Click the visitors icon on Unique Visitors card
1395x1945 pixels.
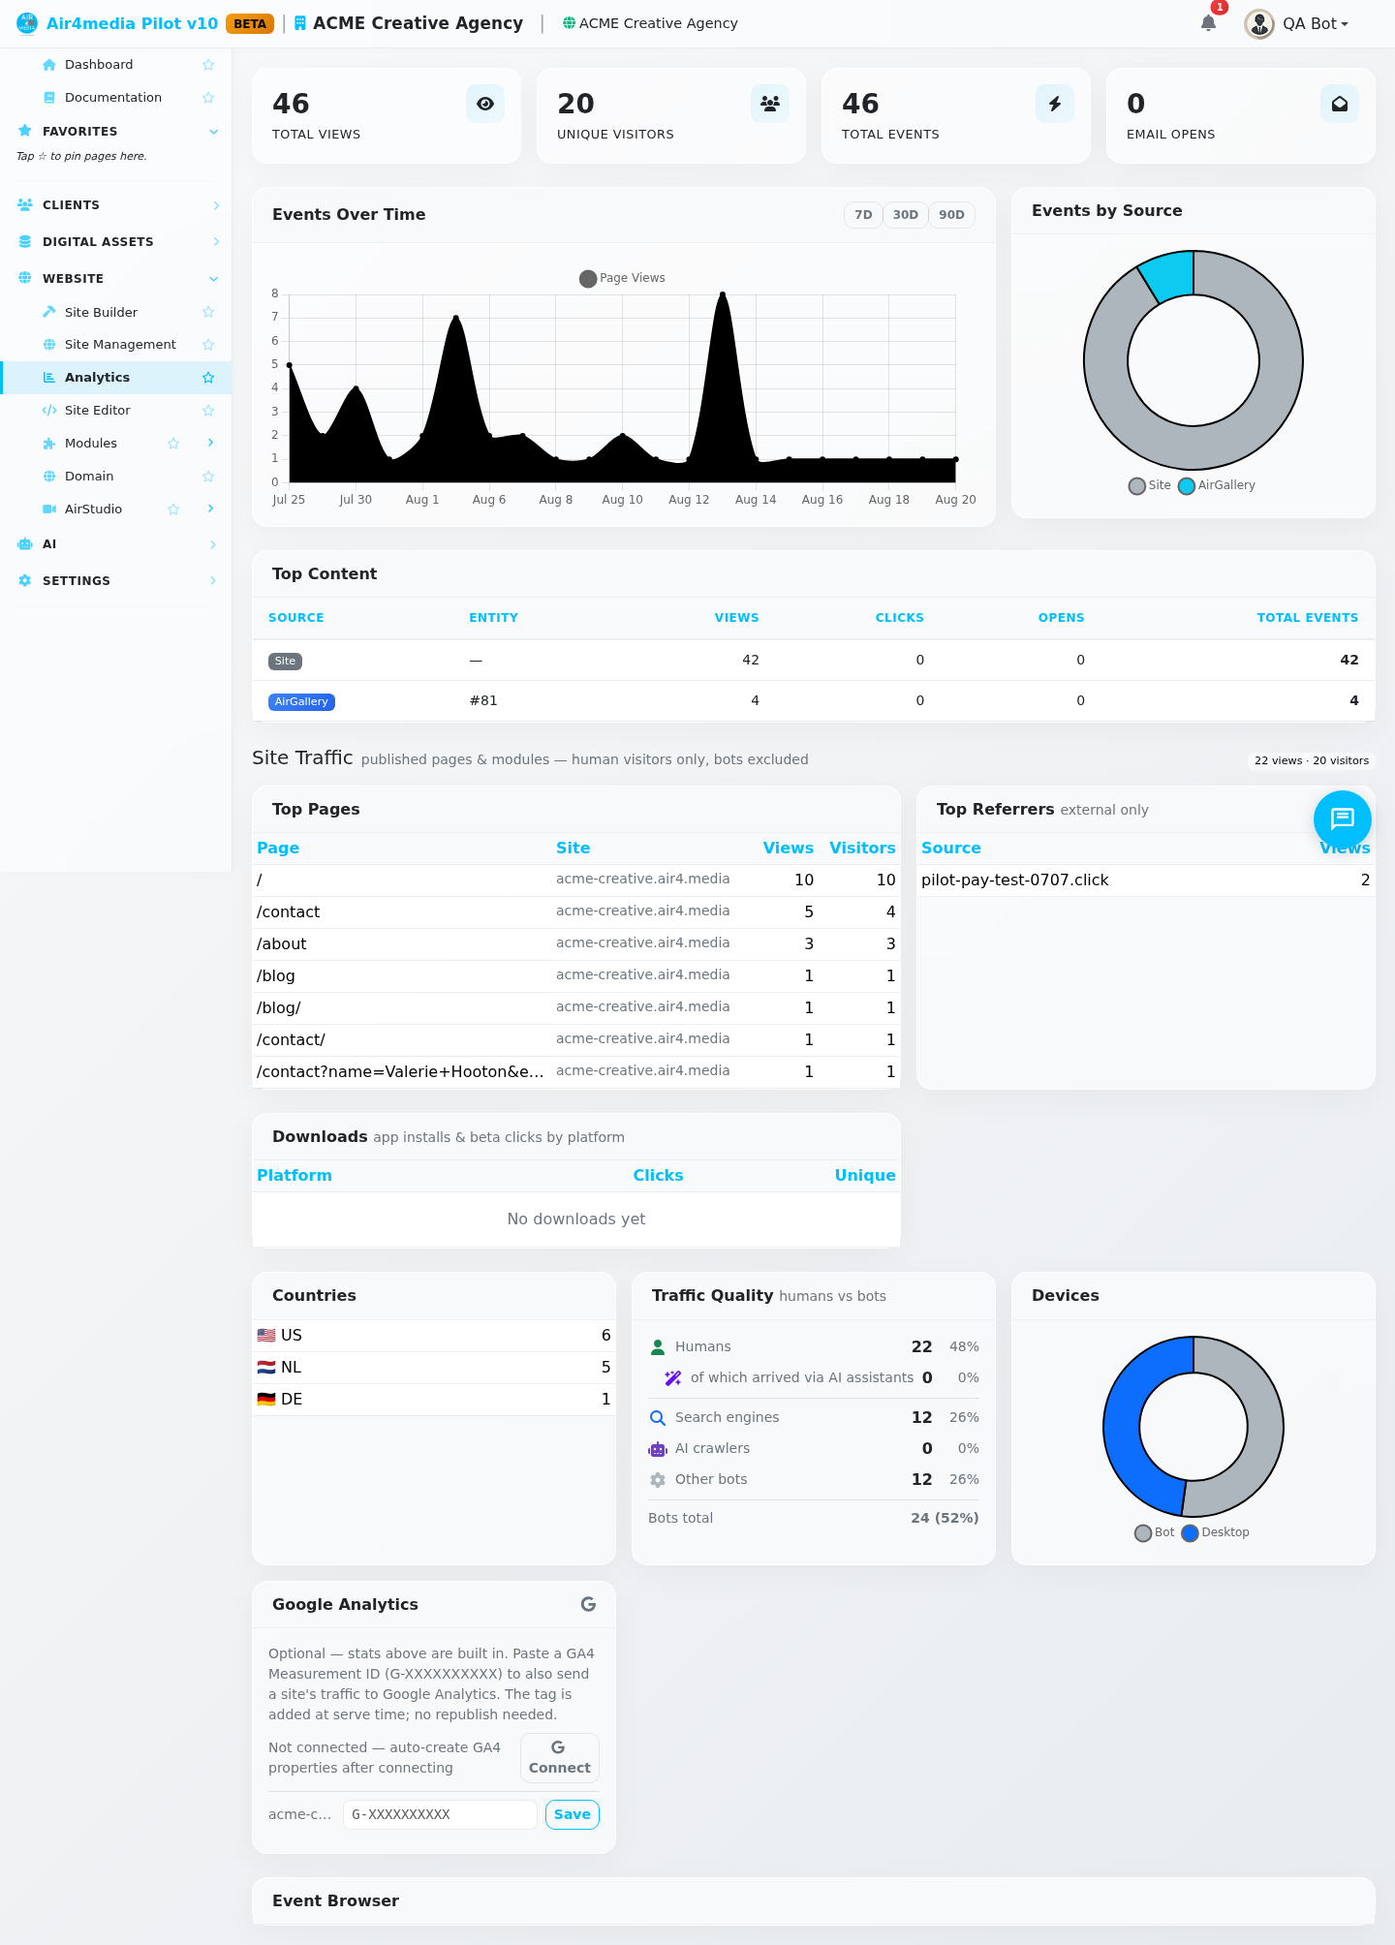pyautogui.click(x=770, y=104)
